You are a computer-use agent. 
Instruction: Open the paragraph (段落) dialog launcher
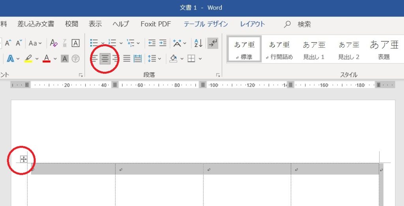pyautogui.click(x=218, y=75)
